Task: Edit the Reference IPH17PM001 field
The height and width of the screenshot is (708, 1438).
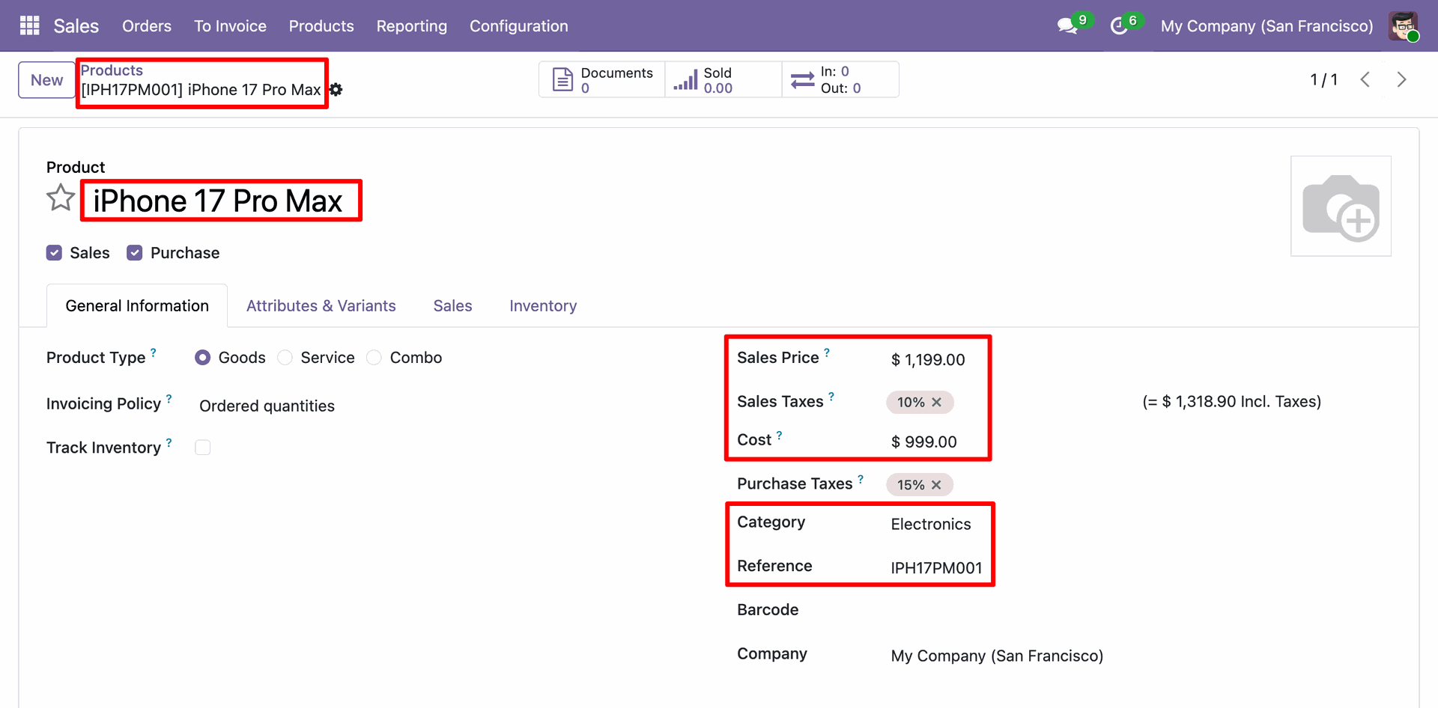Action: pyautogui.click(x=938, y=568)
